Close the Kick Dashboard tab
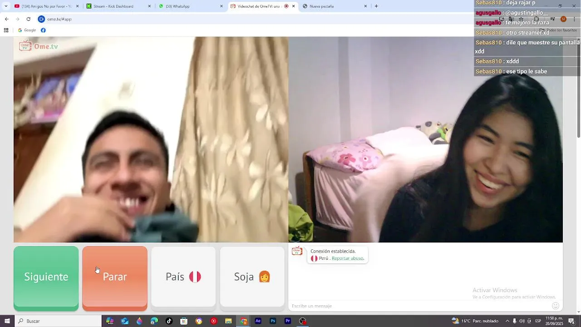The height and width of the screenshot is (327, 581). point(150,6)
